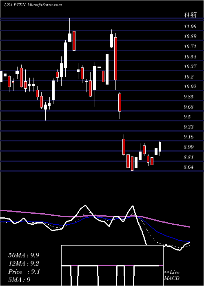Click the 8.99 price axis label

tap(188, 147)
